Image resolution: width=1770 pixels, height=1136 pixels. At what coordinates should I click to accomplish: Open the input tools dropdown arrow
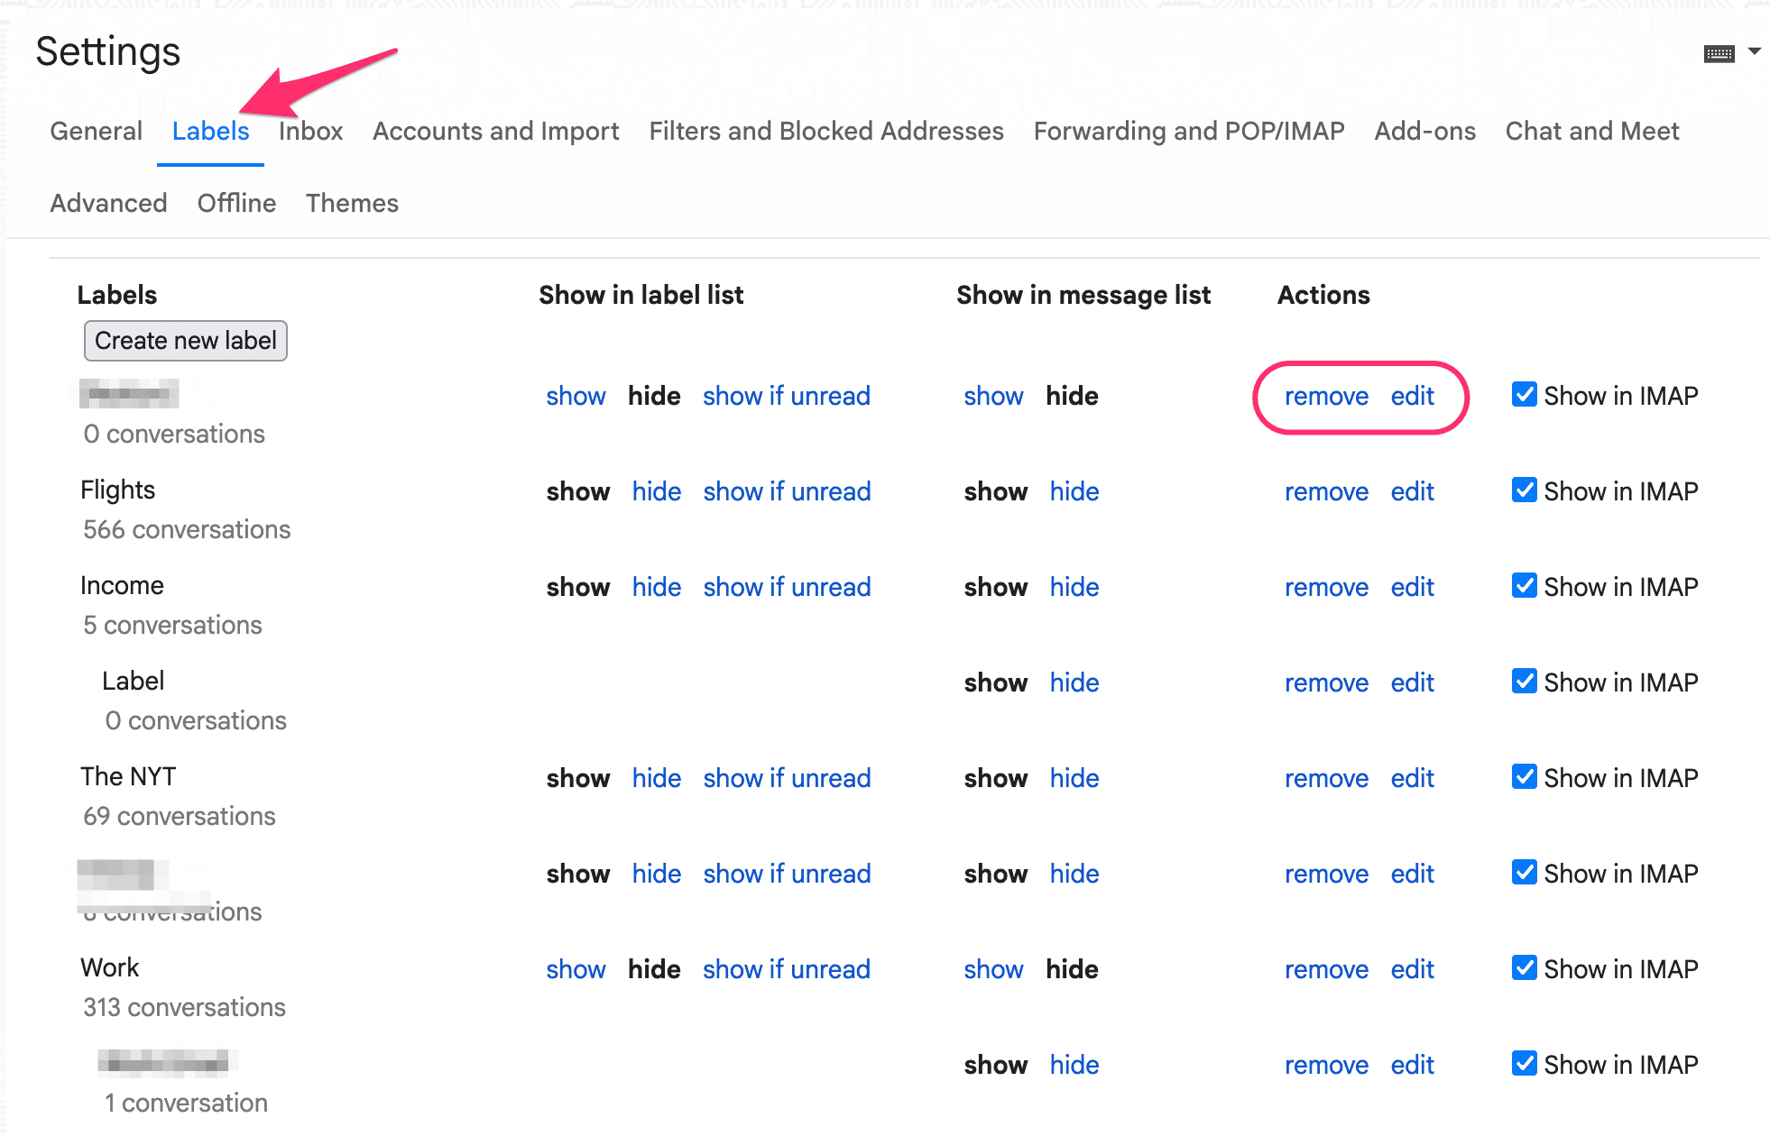click(x=1754, y=51)
